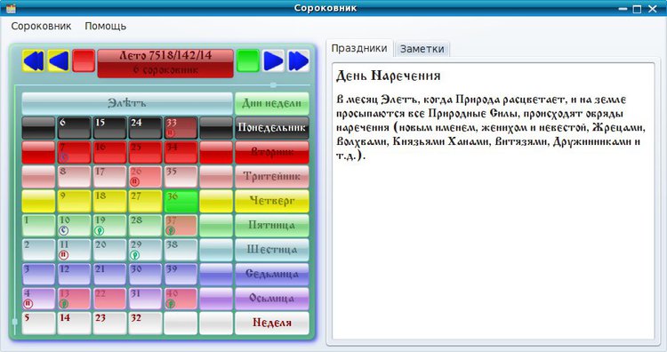Click the horizontal slider handle above calendar
667x352 pixels.
click(273, 85)
